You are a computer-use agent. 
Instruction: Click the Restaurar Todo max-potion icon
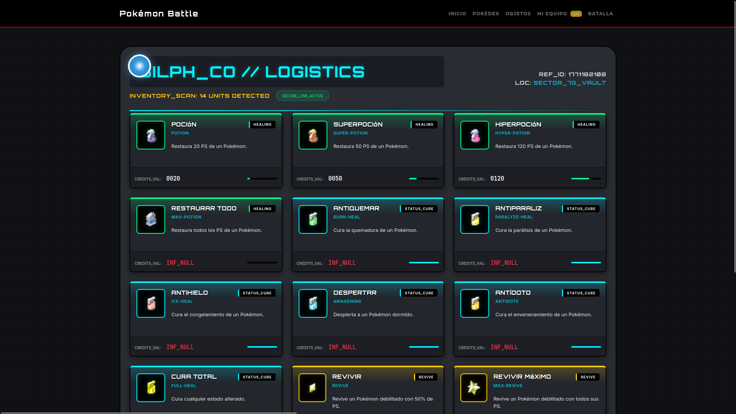click(x=151, y=219)
